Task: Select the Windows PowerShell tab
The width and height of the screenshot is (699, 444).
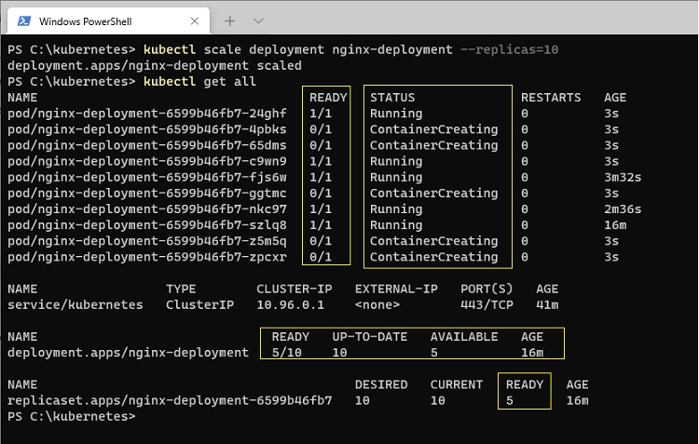Action: [109, 20]
